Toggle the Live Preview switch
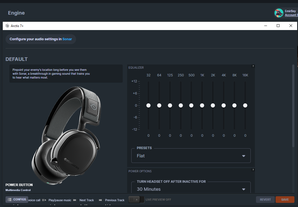This screenshot has height=207, width=298. tap(136, 200)
